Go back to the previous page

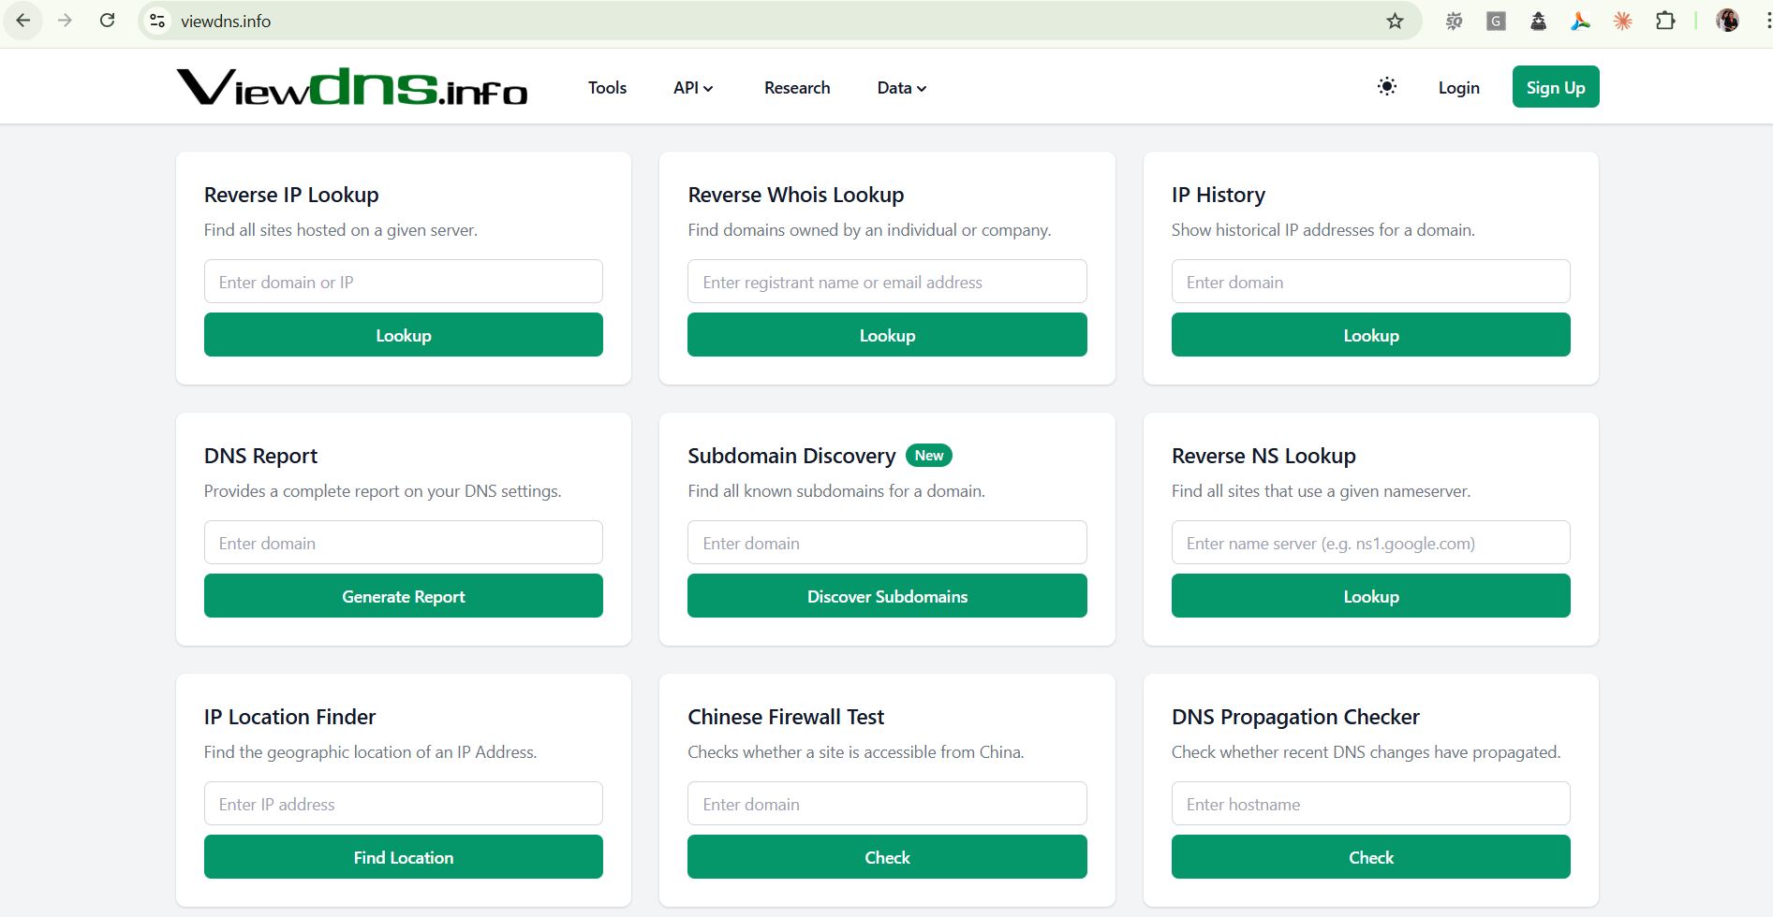[x=23, y=21]
